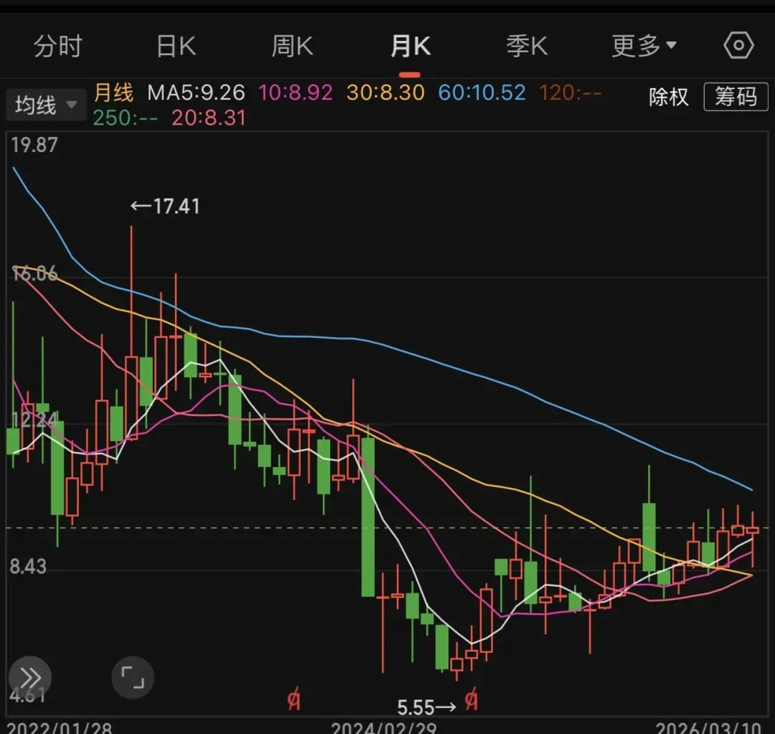Open the 更多 more periods dropdown
775x734 pixels.
[x=644, y=46]
